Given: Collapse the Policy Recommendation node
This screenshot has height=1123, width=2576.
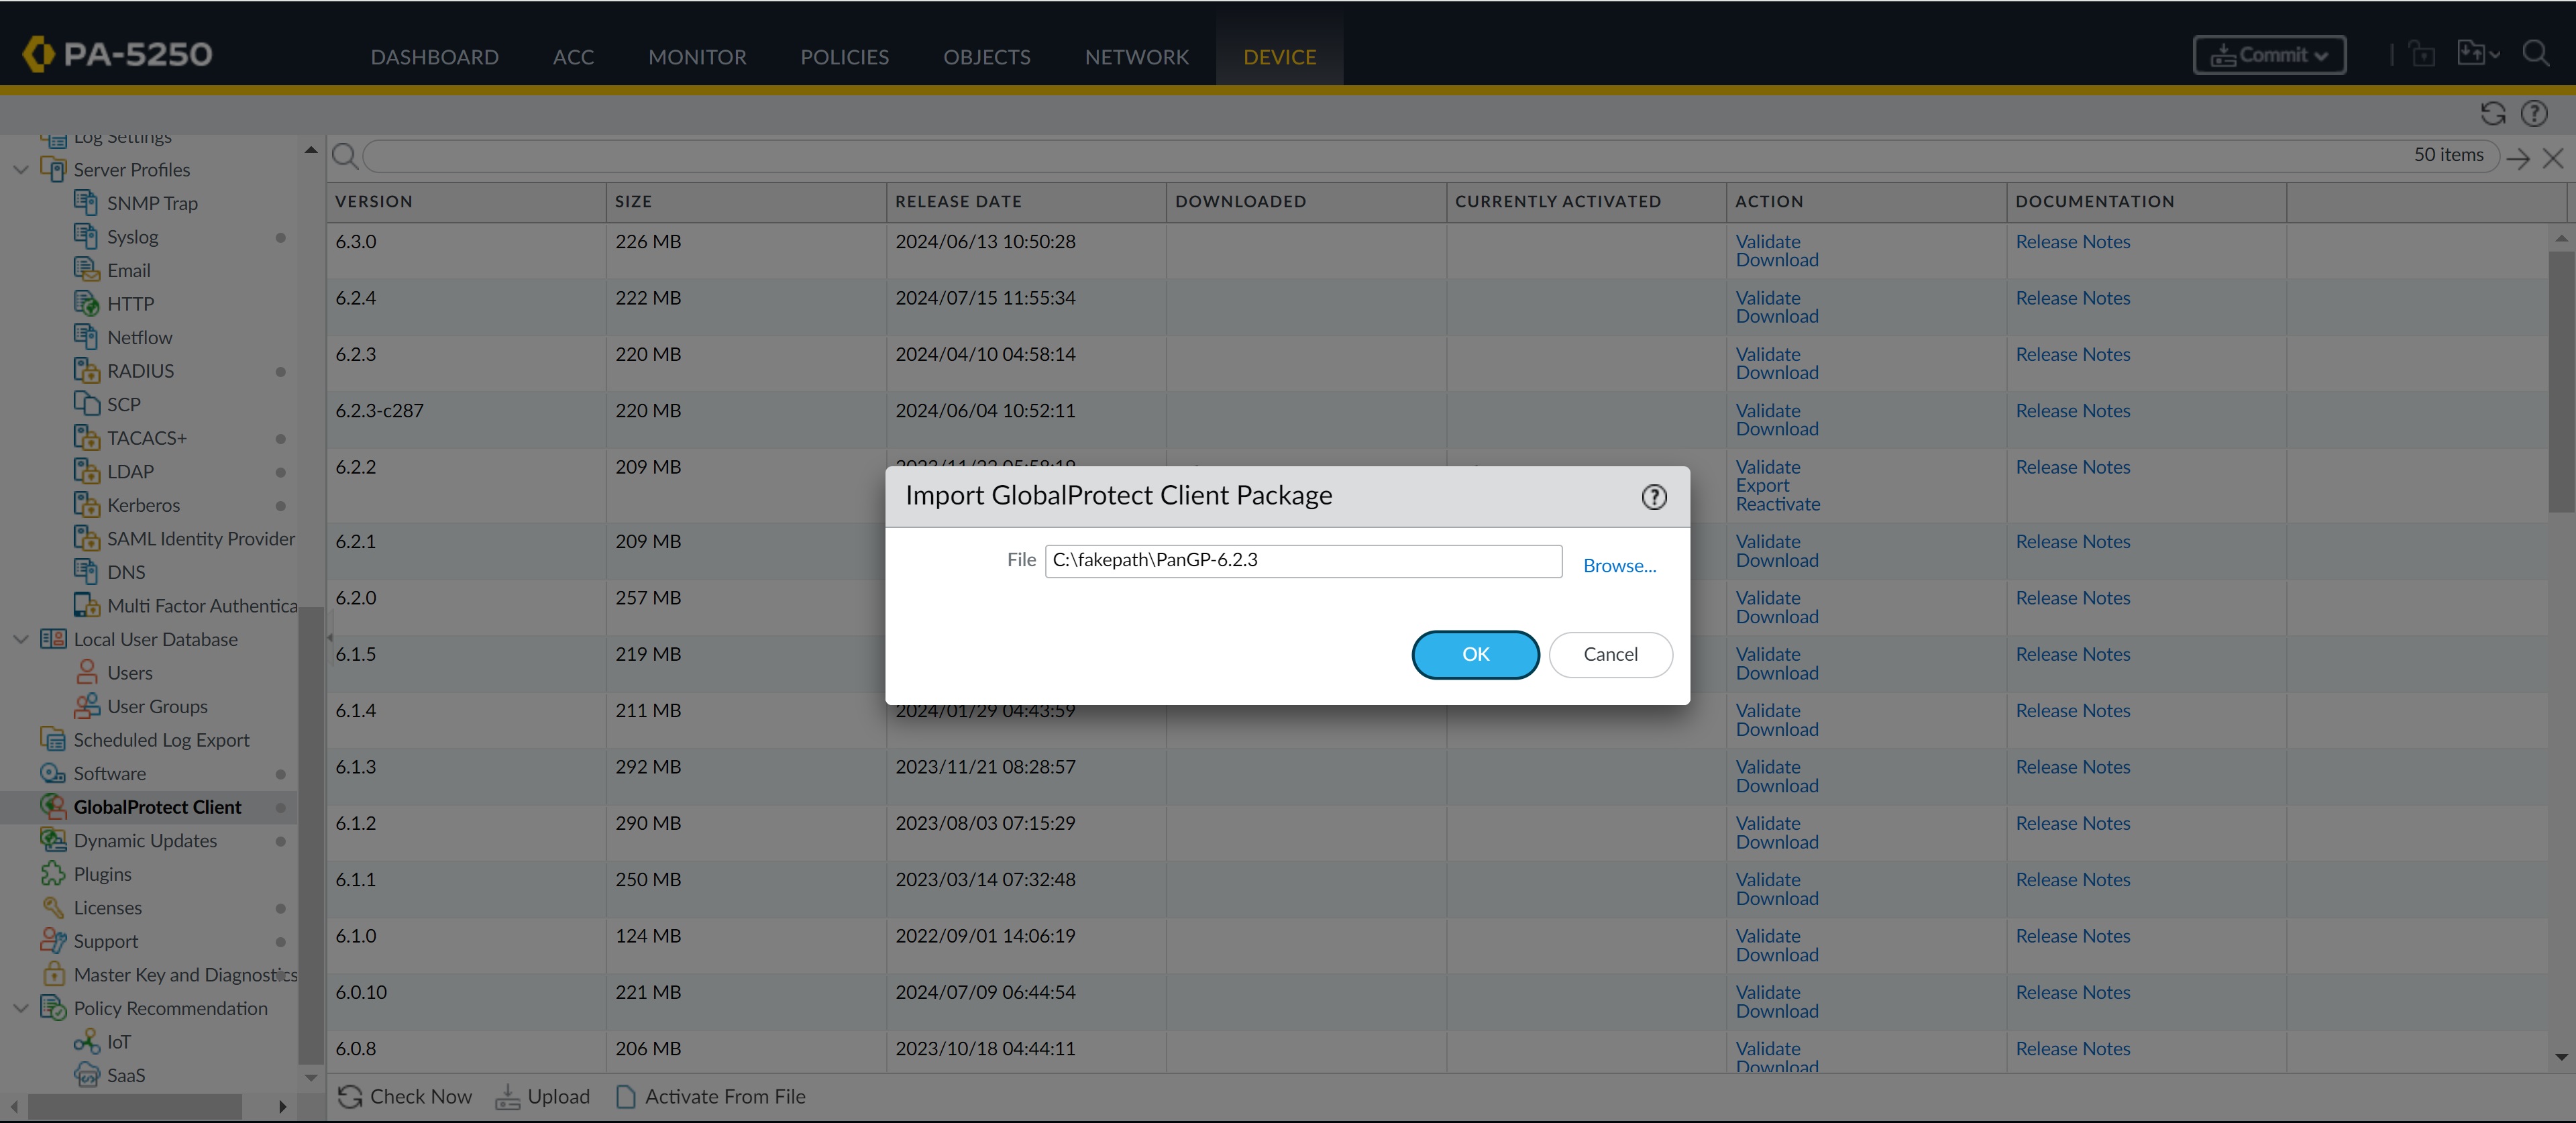Looking at the screenshot, I should click(x=20, y=1008).
